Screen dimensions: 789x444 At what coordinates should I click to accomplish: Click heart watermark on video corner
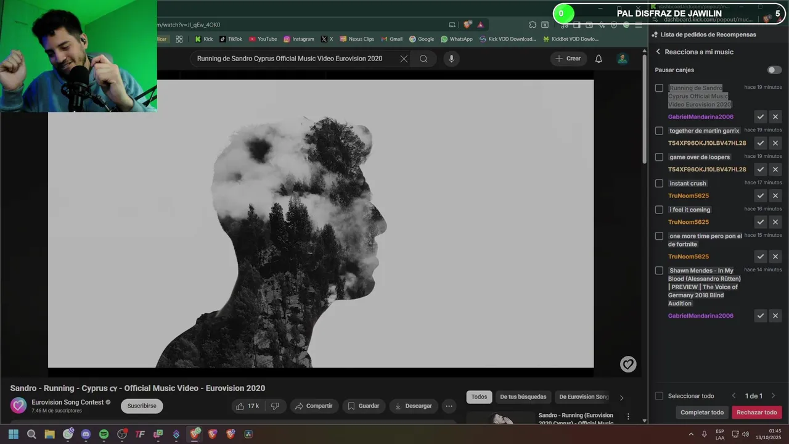tap(628, 364)
